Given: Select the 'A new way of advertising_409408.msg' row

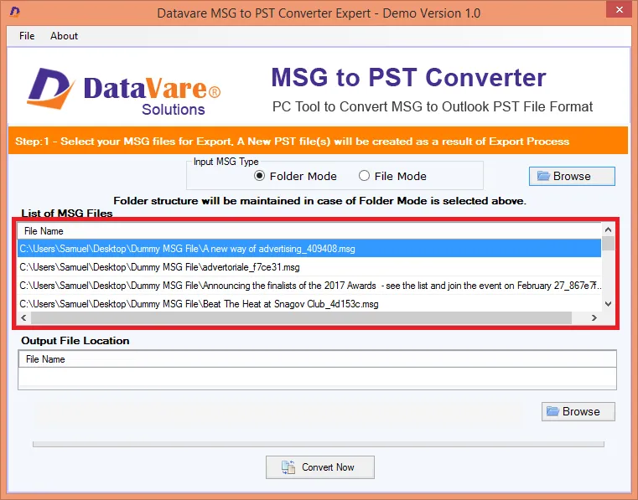Looking at the screenshot, I should (x=309, y=249).
